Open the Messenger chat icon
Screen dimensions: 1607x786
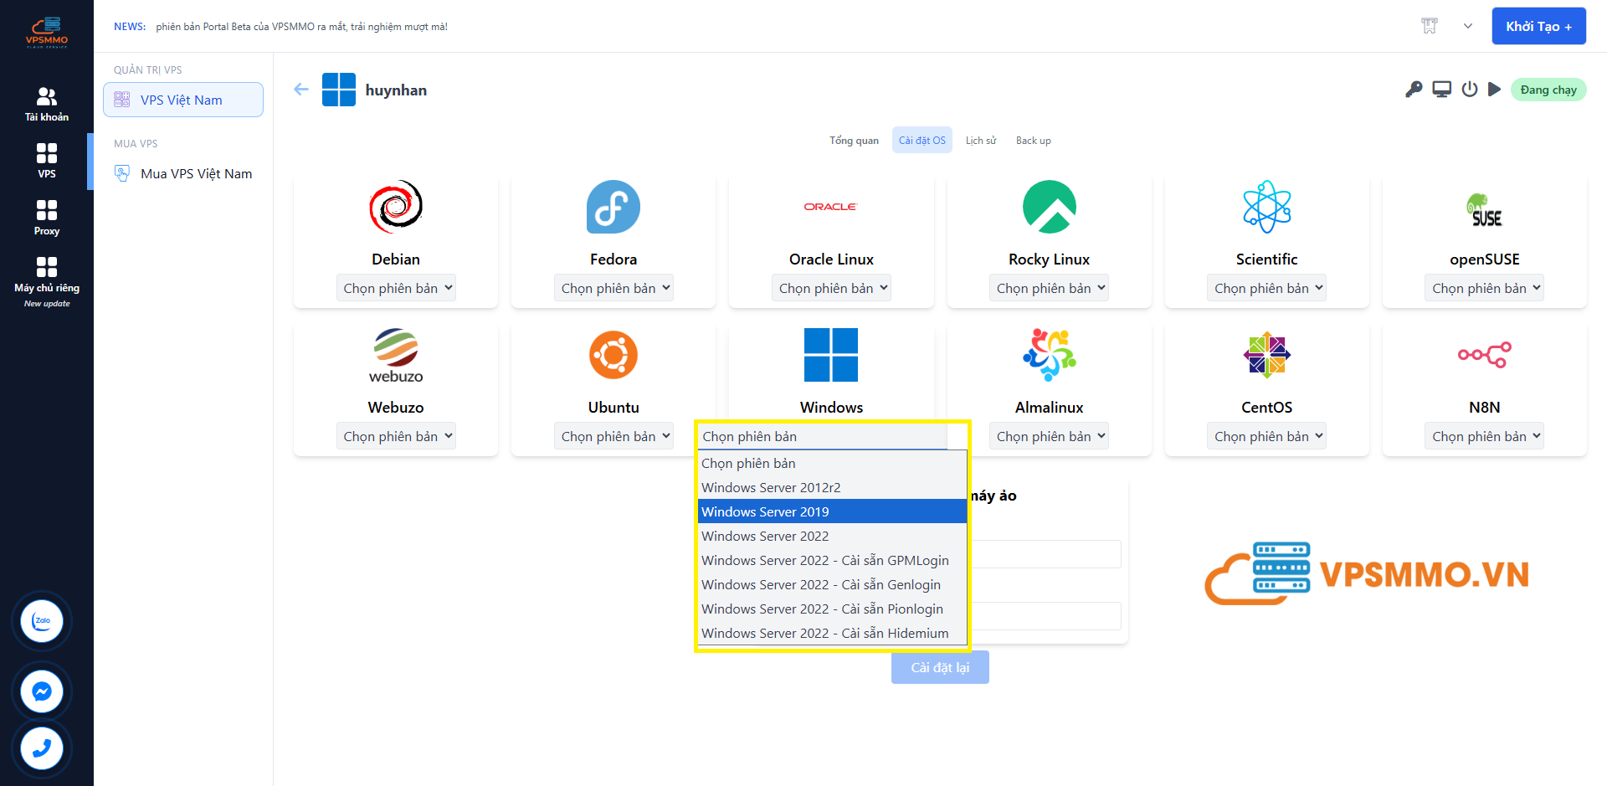tap(42, 691)
